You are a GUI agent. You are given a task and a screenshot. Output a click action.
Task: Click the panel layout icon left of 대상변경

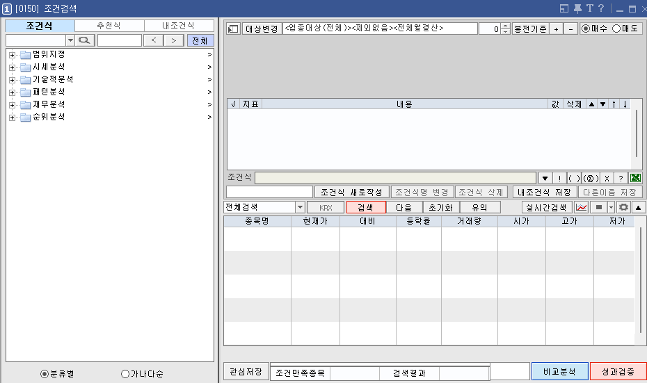point(233,29)
